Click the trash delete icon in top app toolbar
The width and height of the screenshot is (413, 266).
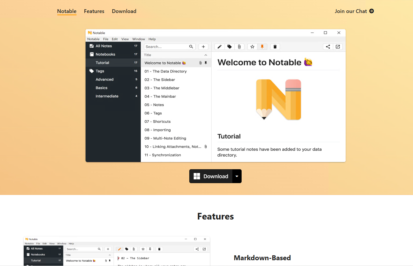[275, 47]
